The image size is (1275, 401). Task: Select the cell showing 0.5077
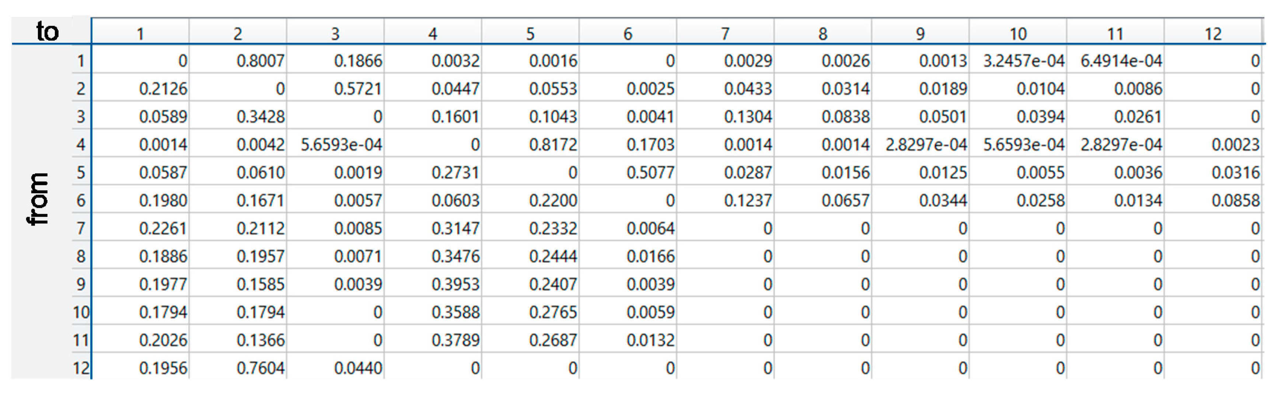click(x=650, y=172)
